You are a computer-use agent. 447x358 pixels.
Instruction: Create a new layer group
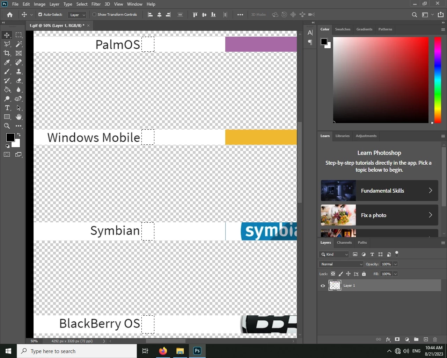(416, 339)
